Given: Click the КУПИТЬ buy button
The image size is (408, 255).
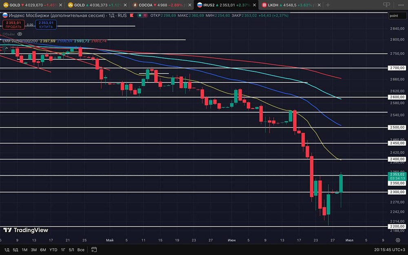Looking at the screenshot, I should tap(46, 25).
